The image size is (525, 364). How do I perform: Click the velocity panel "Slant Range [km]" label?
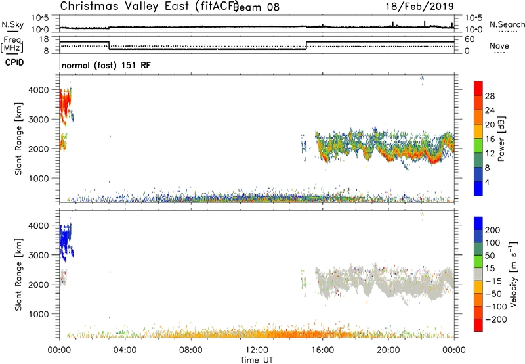18,275
